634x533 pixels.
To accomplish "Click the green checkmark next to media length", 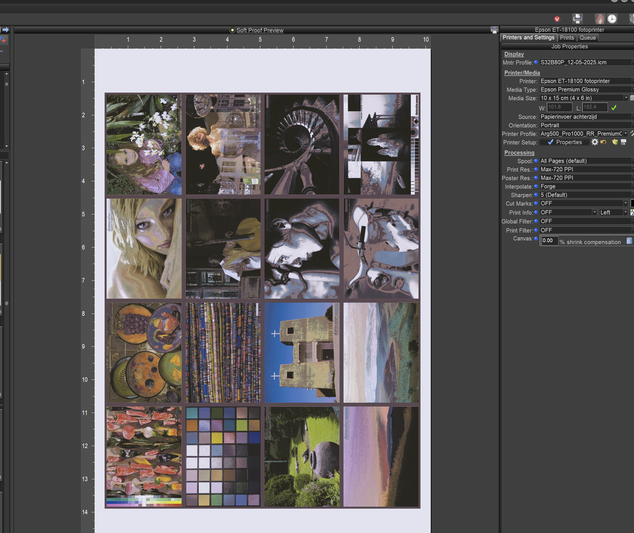I will coord(614,108).
